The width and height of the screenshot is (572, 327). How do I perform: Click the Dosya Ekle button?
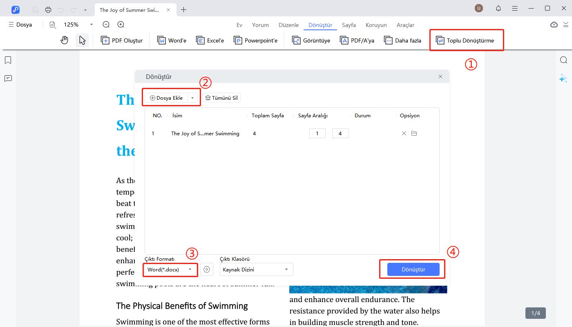166,98
